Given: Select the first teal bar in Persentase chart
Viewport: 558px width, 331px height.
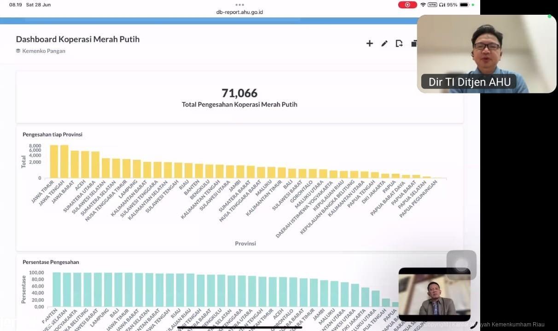Looking at the screenshot, I should click(x=57, y=290).
